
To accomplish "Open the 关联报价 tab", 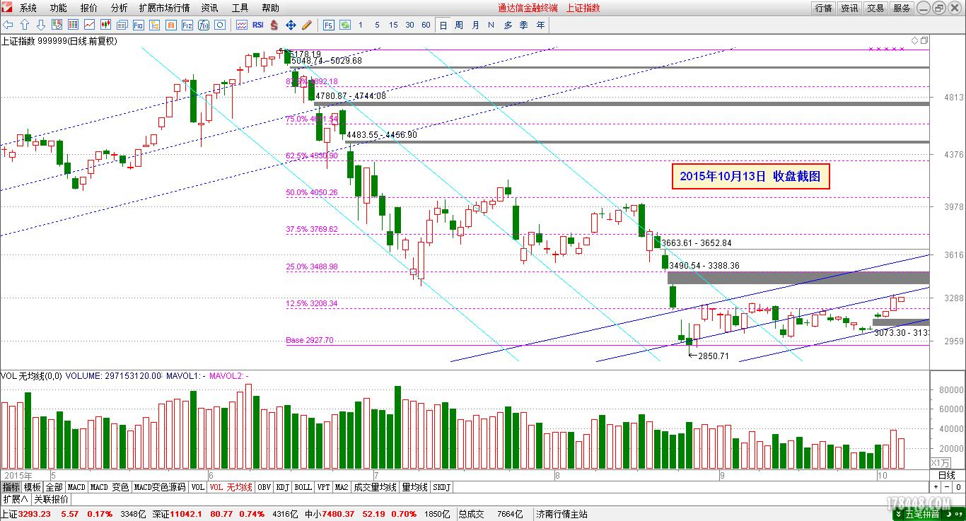I will click(x=51, y=499).
